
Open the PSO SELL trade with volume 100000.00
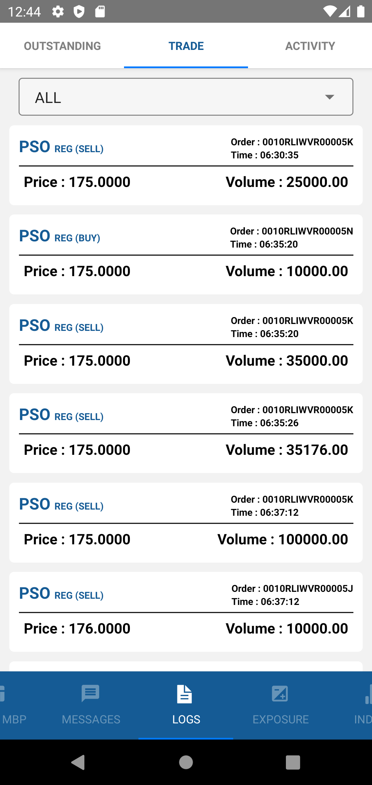(186, 523)
